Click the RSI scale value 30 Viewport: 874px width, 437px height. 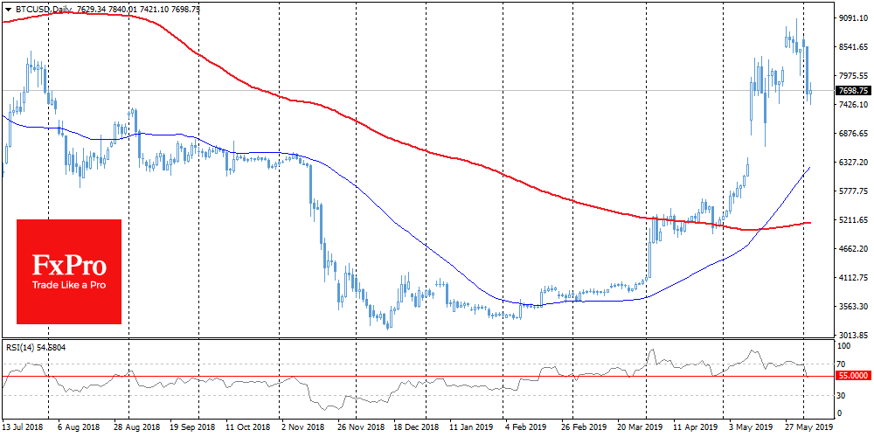841,396
